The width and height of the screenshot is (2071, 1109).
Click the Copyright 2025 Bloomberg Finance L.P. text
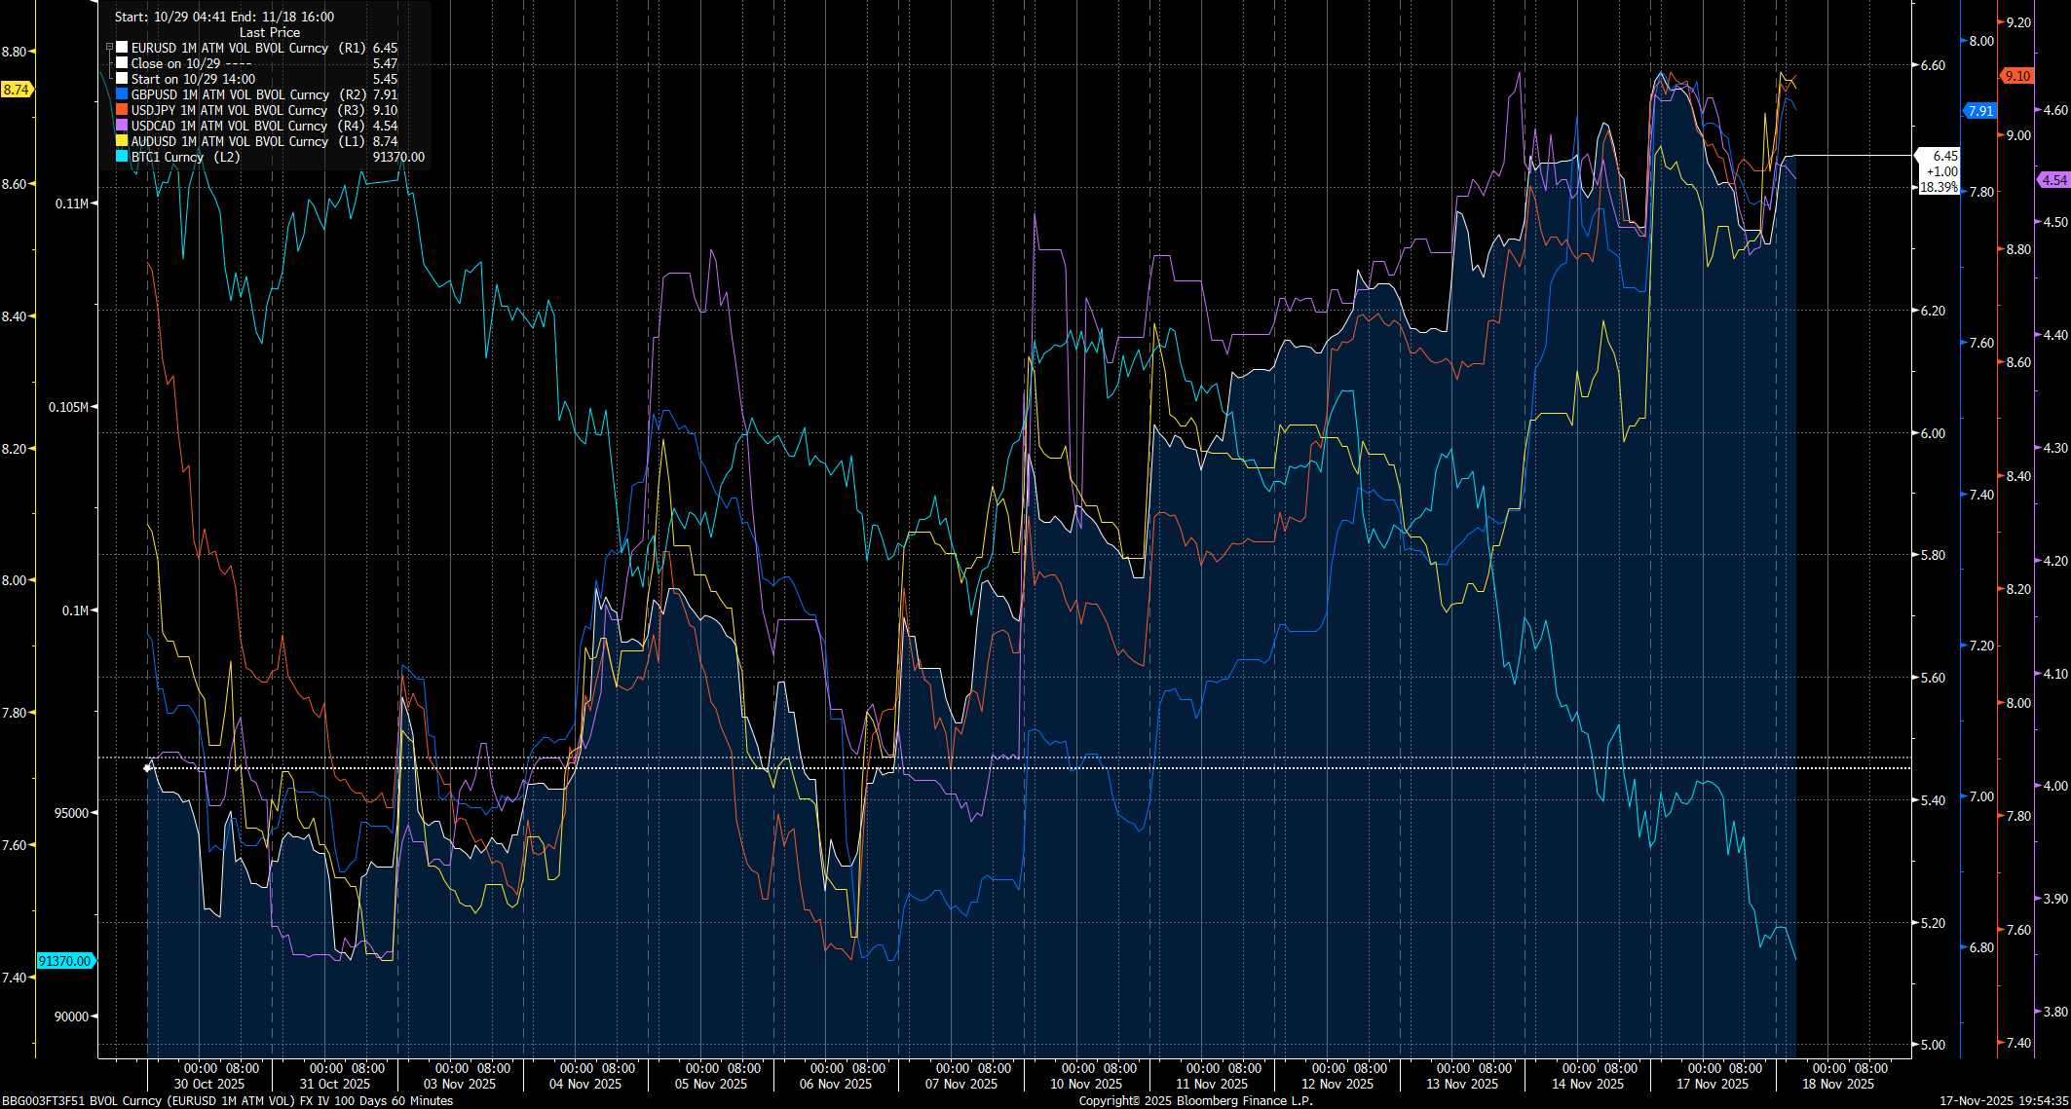click(1194, 1101)
